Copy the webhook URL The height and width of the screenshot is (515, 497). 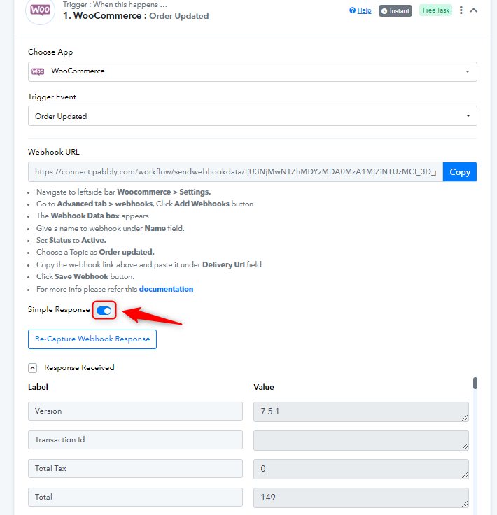pyautogui.click(x=460, y=171)
